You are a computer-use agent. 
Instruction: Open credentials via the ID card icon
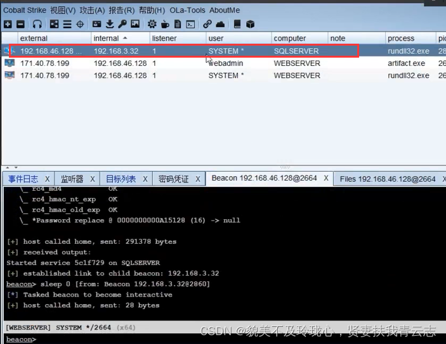pos(96,24)
